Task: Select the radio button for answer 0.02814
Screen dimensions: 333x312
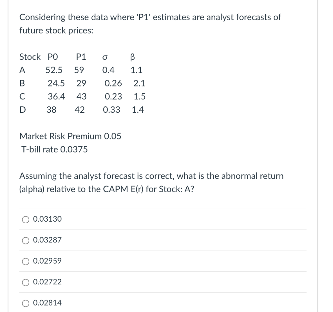Action: (26, 303)
